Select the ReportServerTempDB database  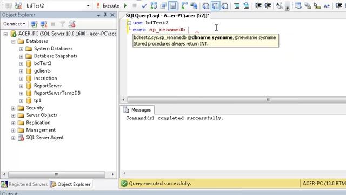click(x=57, y=93)
